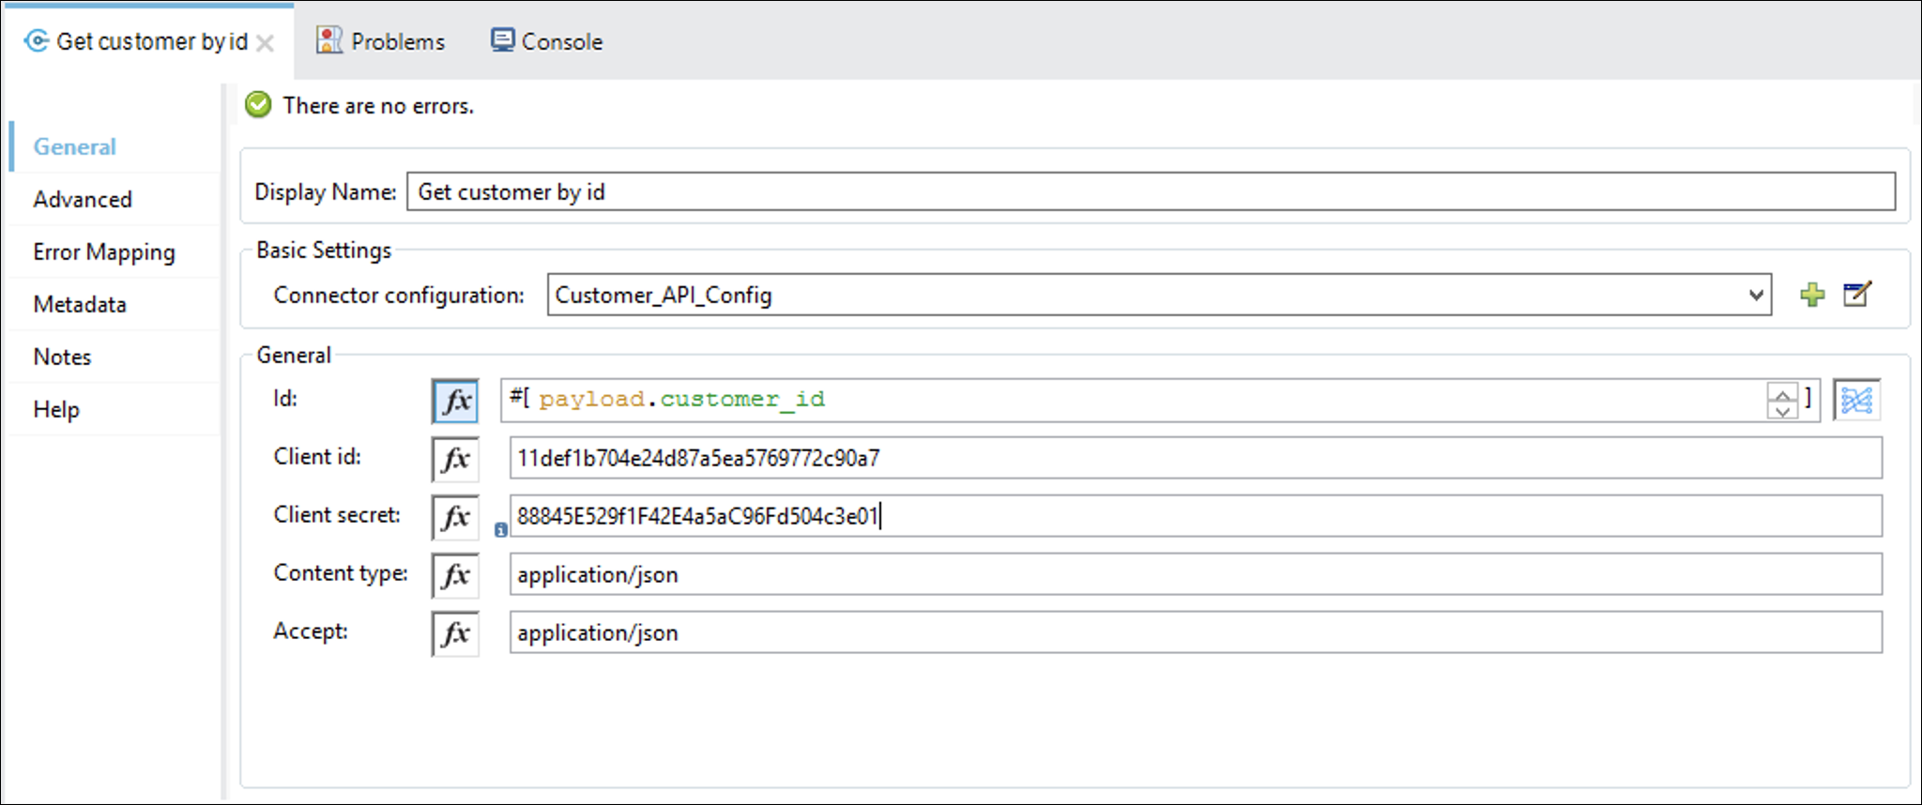Click the 'Basic Settings' group label

coord(324,251)
